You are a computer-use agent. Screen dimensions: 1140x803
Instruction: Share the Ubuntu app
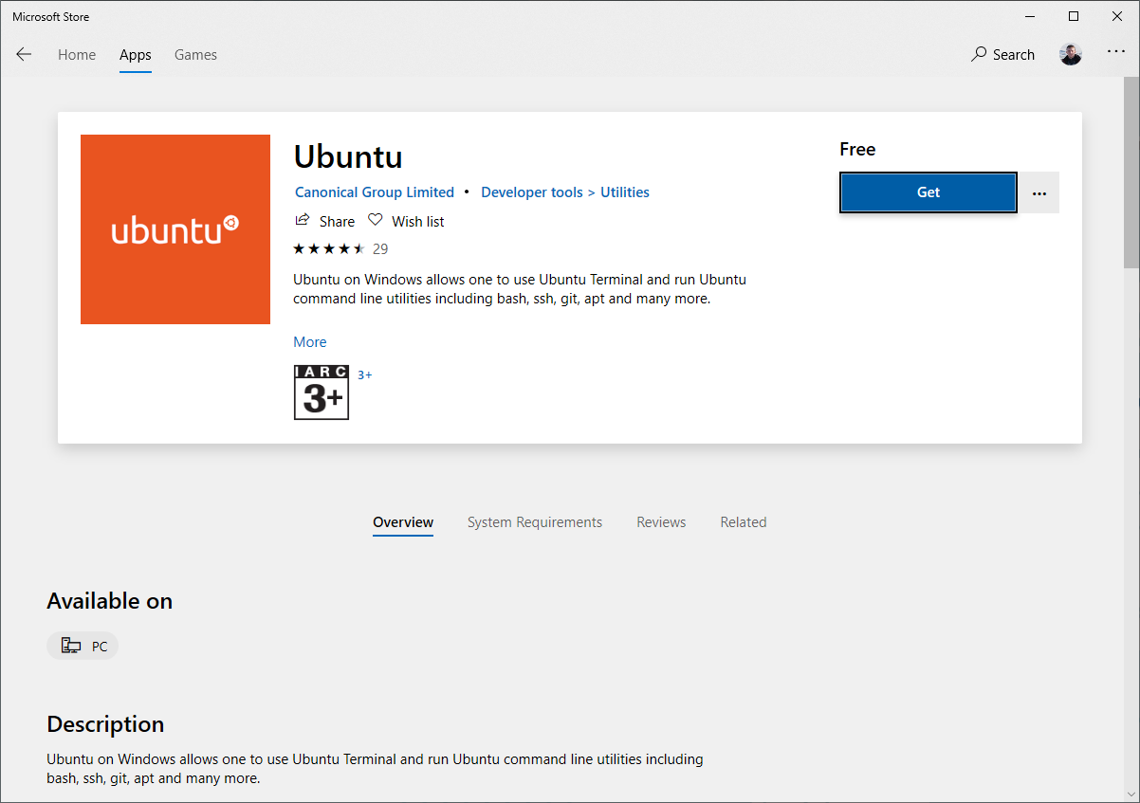[x=325, y=221]
